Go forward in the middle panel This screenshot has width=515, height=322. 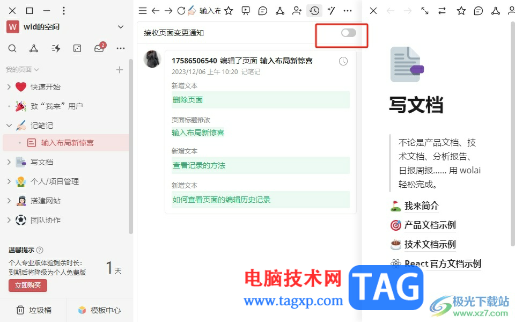168,11
